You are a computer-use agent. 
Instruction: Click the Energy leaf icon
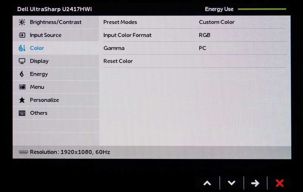point(22,74)
